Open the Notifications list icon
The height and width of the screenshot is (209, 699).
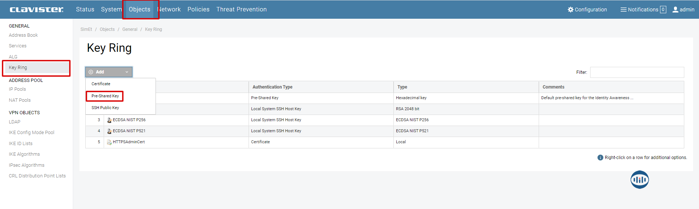(x=623, y=10)
